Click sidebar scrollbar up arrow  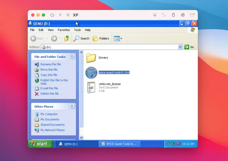point(81,52)
